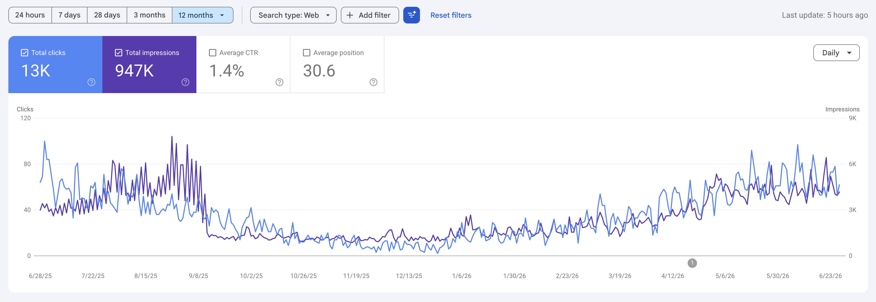Select the 24 hours date range

pyautogui.click(x=30, y=15)
